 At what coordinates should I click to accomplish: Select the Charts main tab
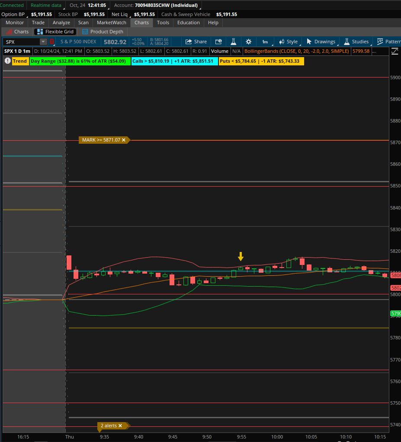[141, 23]
